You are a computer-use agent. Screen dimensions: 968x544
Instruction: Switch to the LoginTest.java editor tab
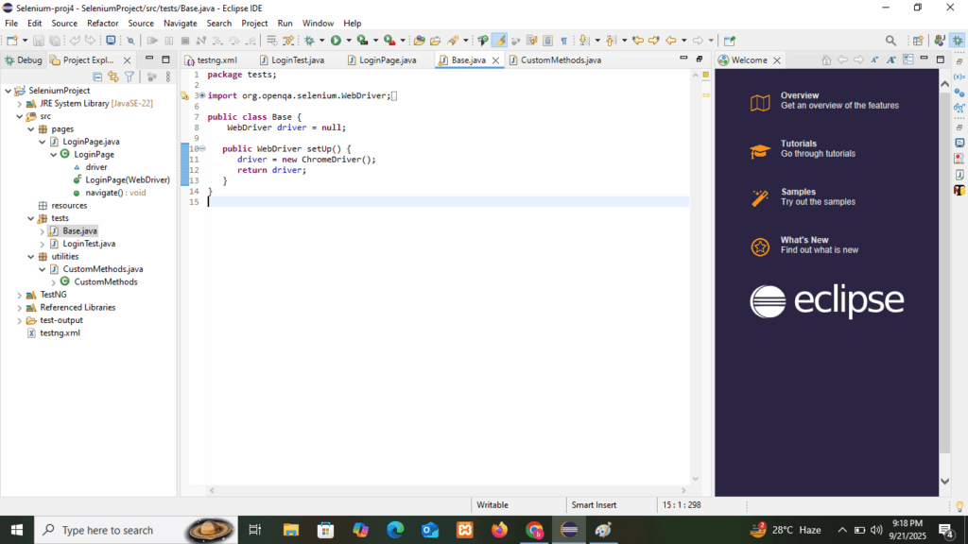tap(297, 60)
